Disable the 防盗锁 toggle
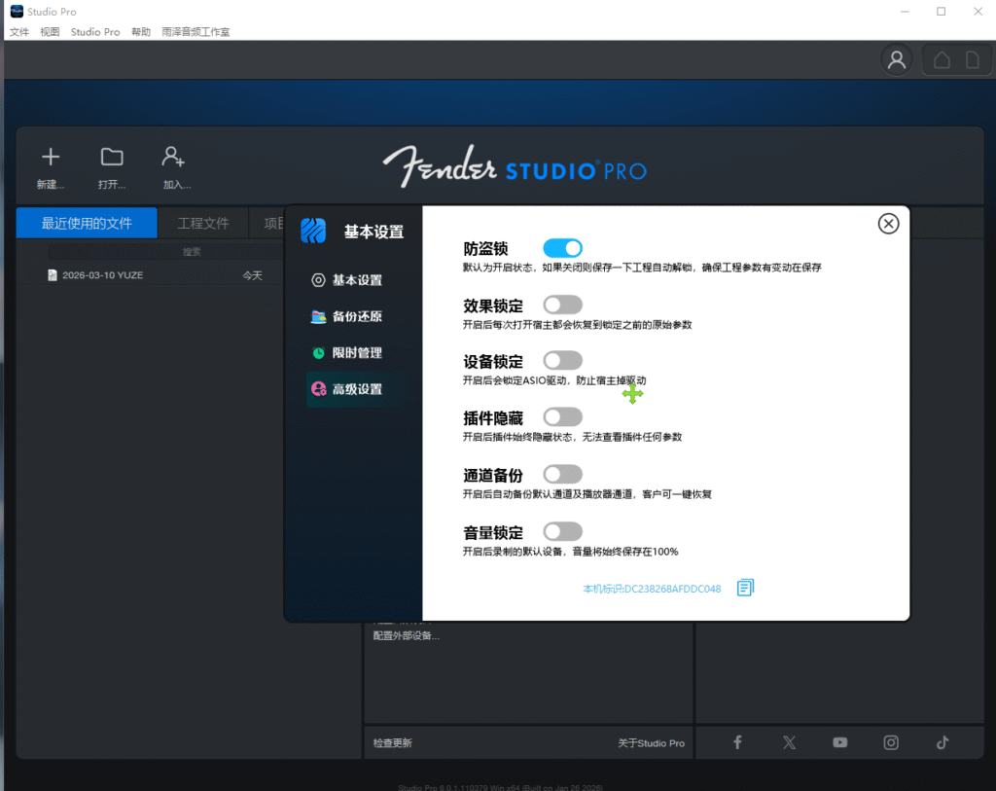Image resolution: width=996 pixels, height=791 pixels. [x=562, y=248]
